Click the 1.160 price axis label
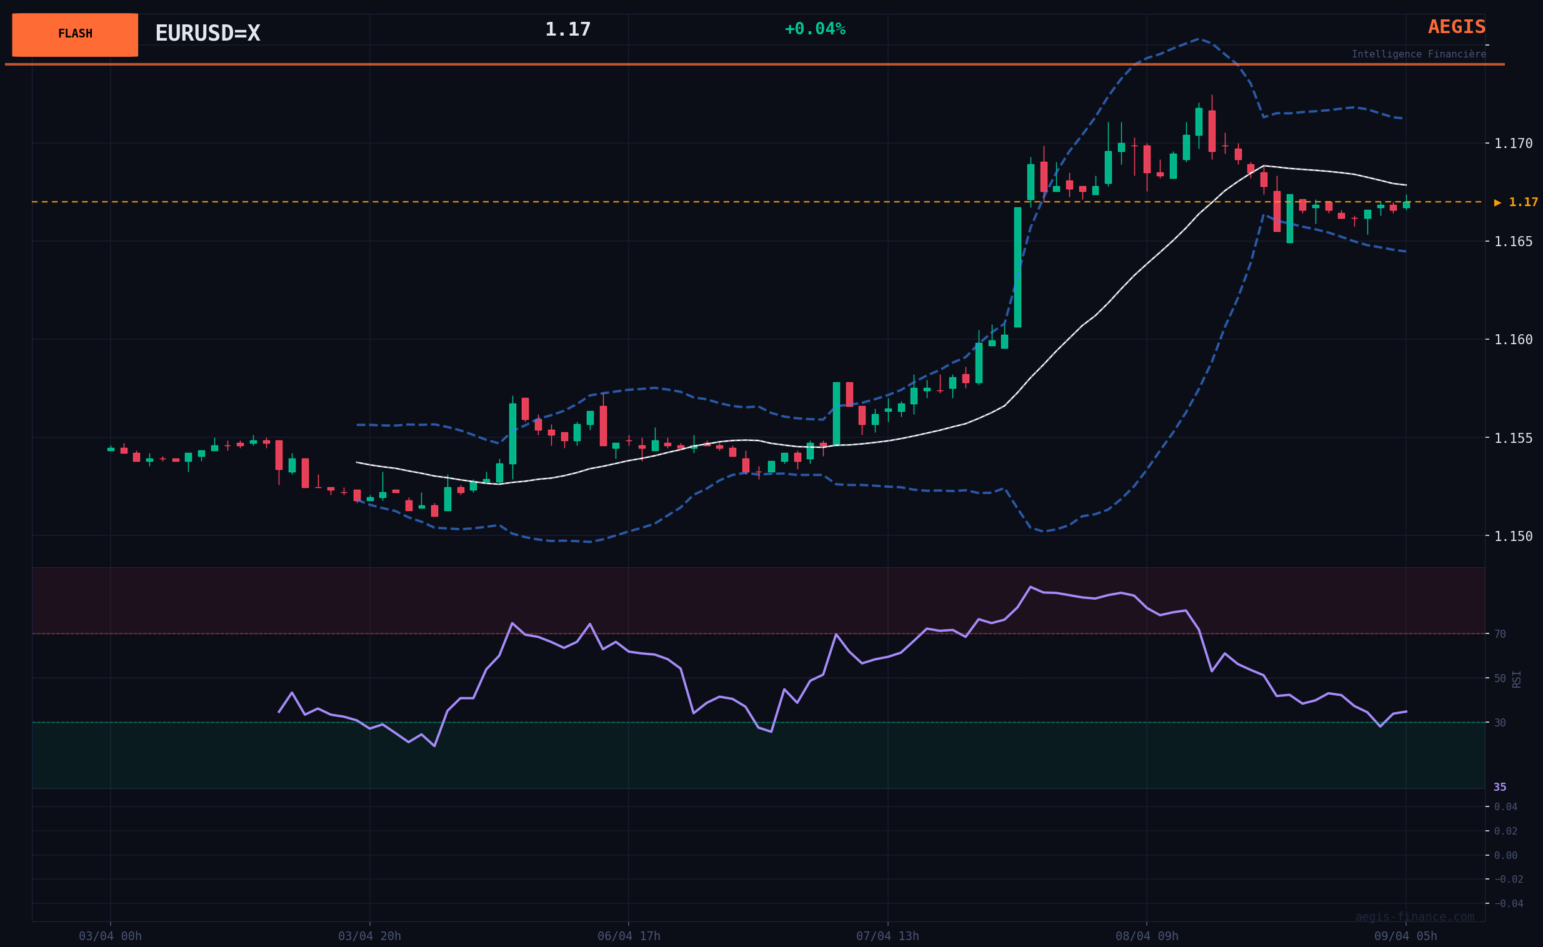The width and height of the screenshot is (1543, 947). [1513, 339]
